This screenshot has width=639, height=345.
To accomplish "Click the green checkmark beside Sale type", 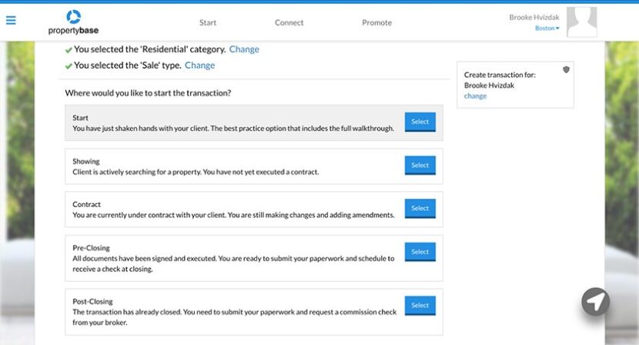I will click(x=69, y=65).
